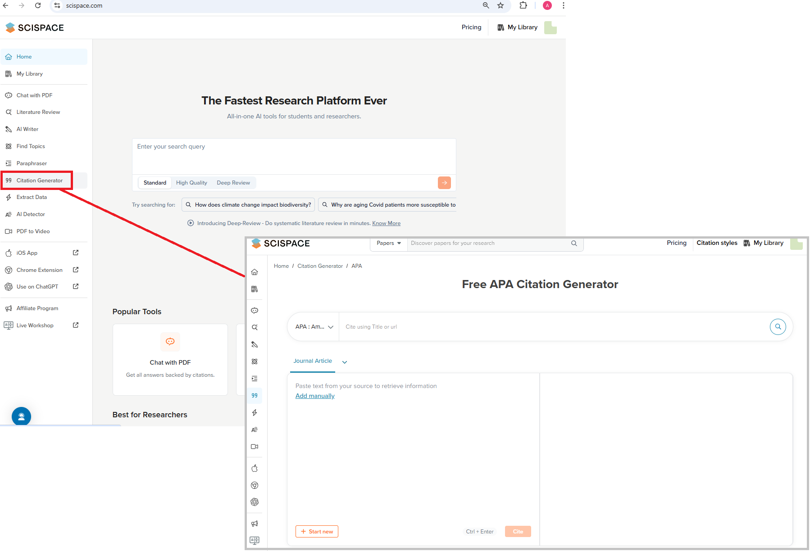Click climate change biodiversity suggestion
Viewport: 810px width, 551px height.
(248, 205)
